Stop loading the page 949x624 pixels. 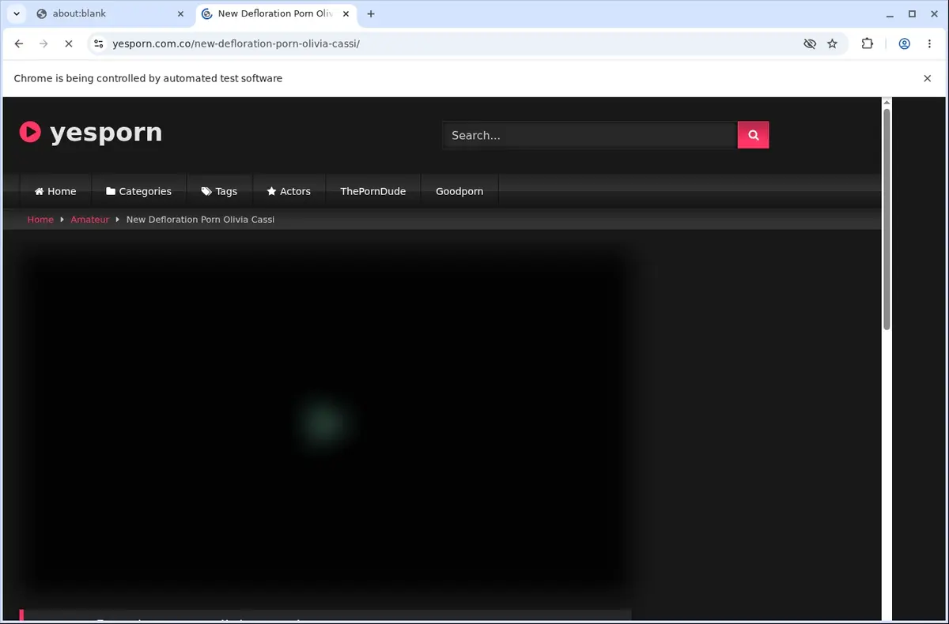(x=69, y=44)
